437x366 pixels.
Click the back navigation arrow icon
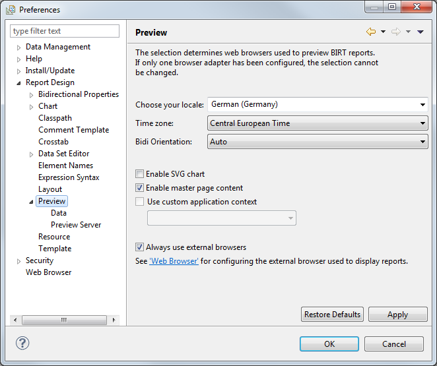(x=371, y=32)
